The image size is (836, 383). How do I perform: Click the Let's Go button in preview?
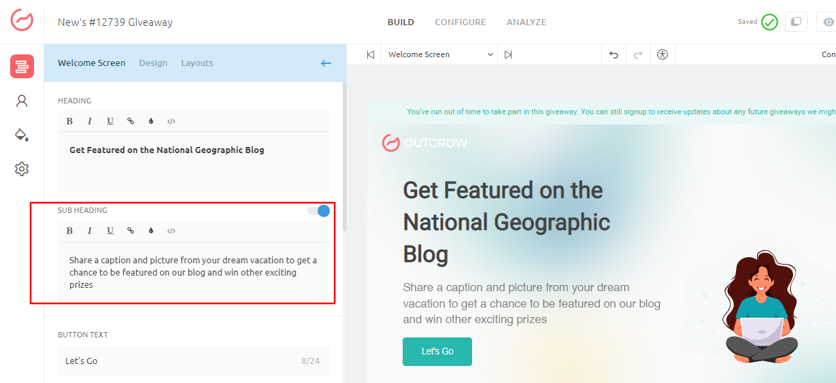tap(437, 352)
